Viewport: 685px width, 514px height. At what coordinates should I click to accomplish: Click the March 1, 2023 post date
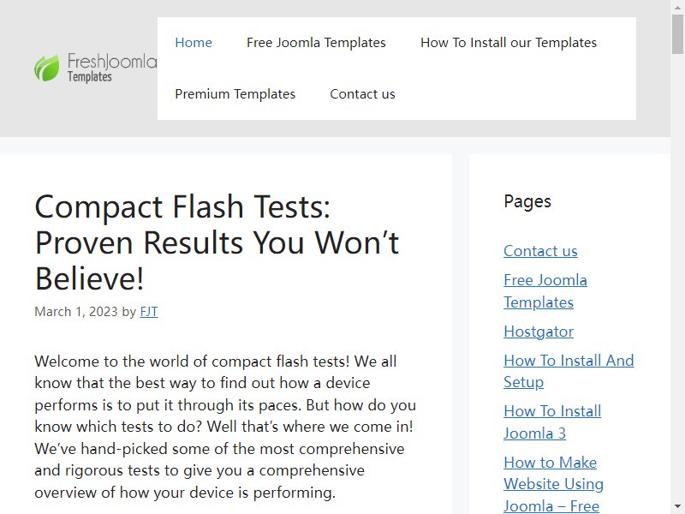tap(76, 312)
